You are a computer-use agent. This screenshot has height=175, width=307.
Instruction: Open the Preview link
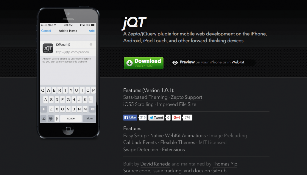(187, 62)
